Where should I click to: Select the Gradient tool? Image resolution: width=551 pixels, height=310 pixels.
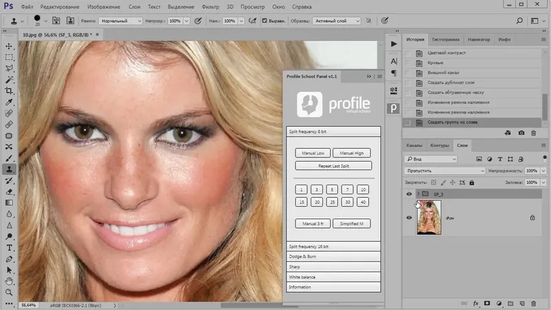click(9, 203)
